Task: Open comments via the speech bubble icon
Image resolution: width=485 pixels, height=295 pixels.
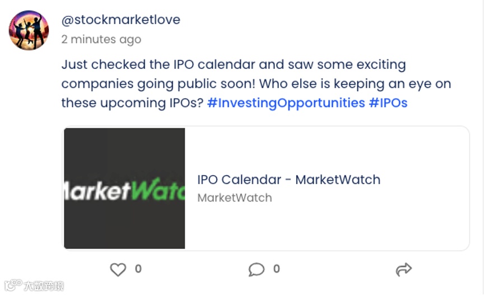Action: pyautogui.click(x=256, y=270)
